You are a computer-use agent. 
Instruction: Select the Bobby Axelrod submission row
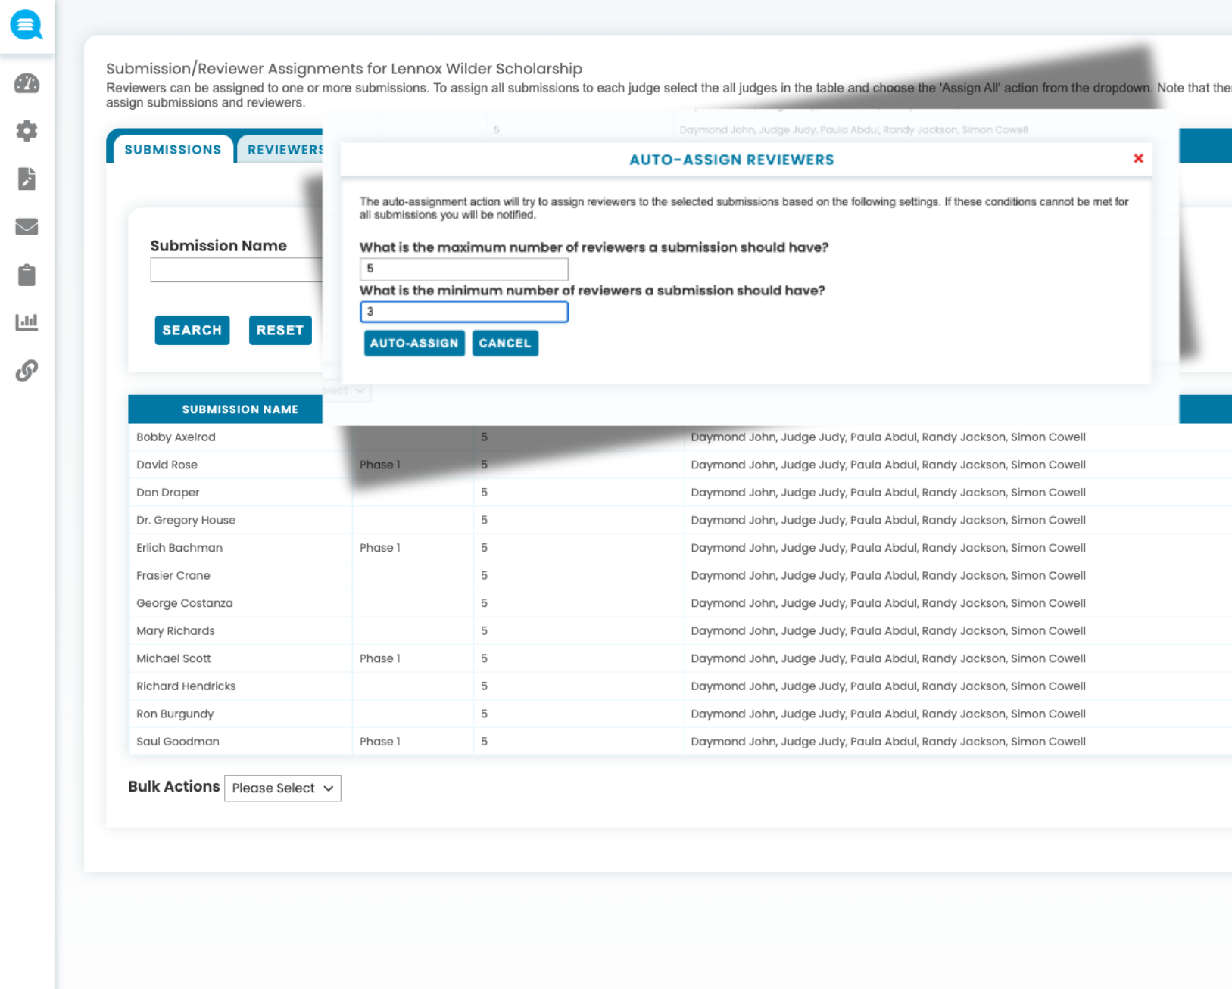coord(176,437)
